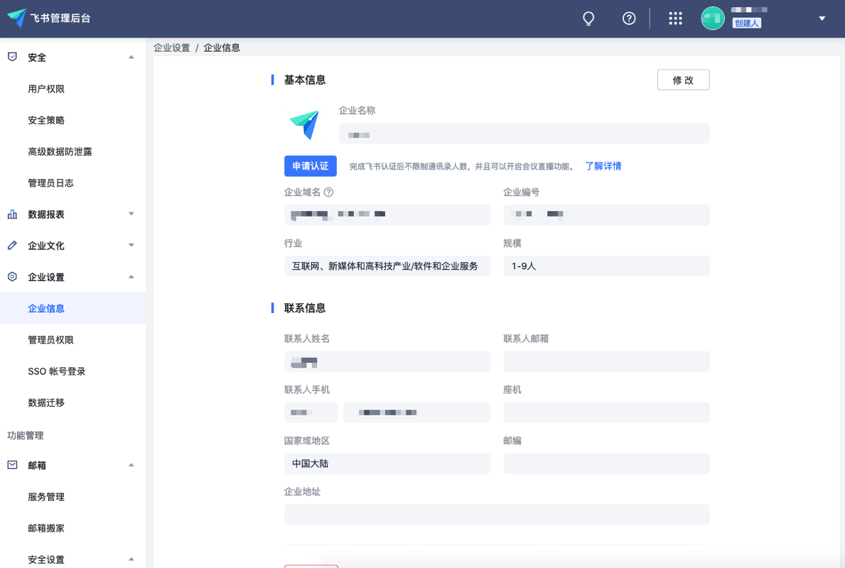Expand the 数据报表 section arrow
This screenshot has height=568, width=845.
click(x=131, y=214)
